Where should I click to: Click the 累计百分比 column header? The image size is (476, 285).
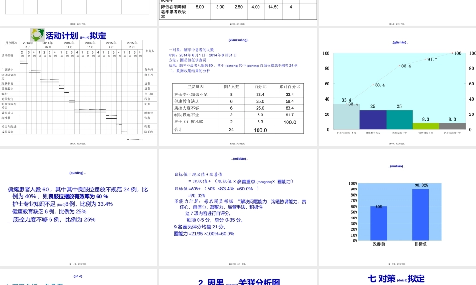(289, 86)
